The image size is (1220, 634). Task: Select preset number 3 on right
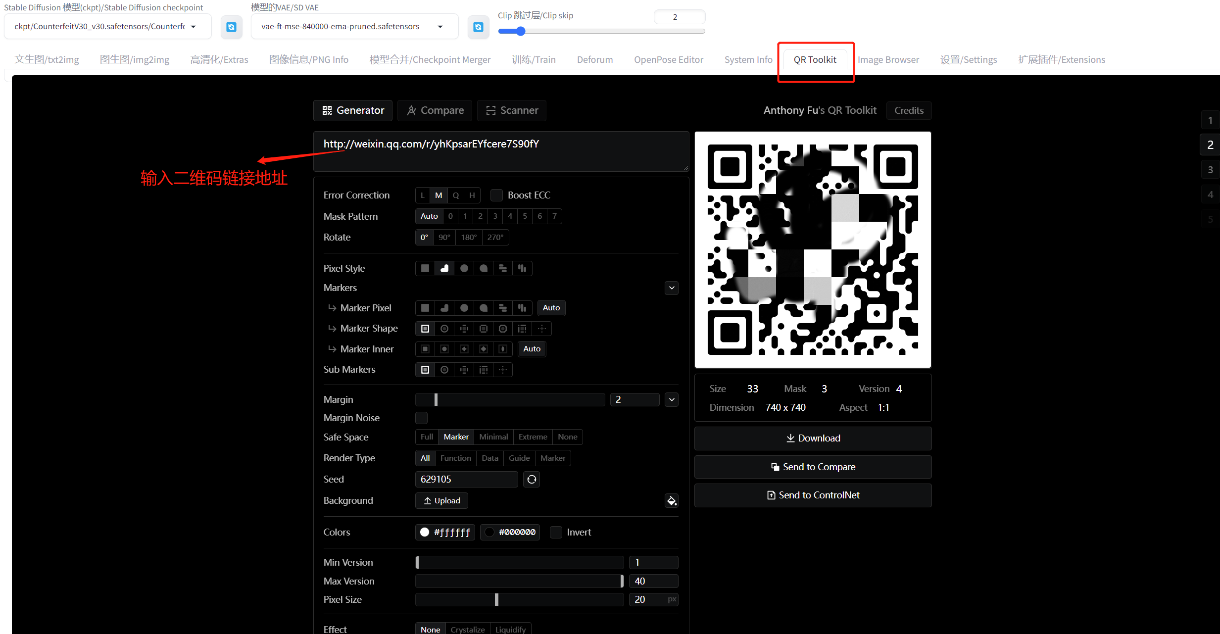click(1210, 170)
